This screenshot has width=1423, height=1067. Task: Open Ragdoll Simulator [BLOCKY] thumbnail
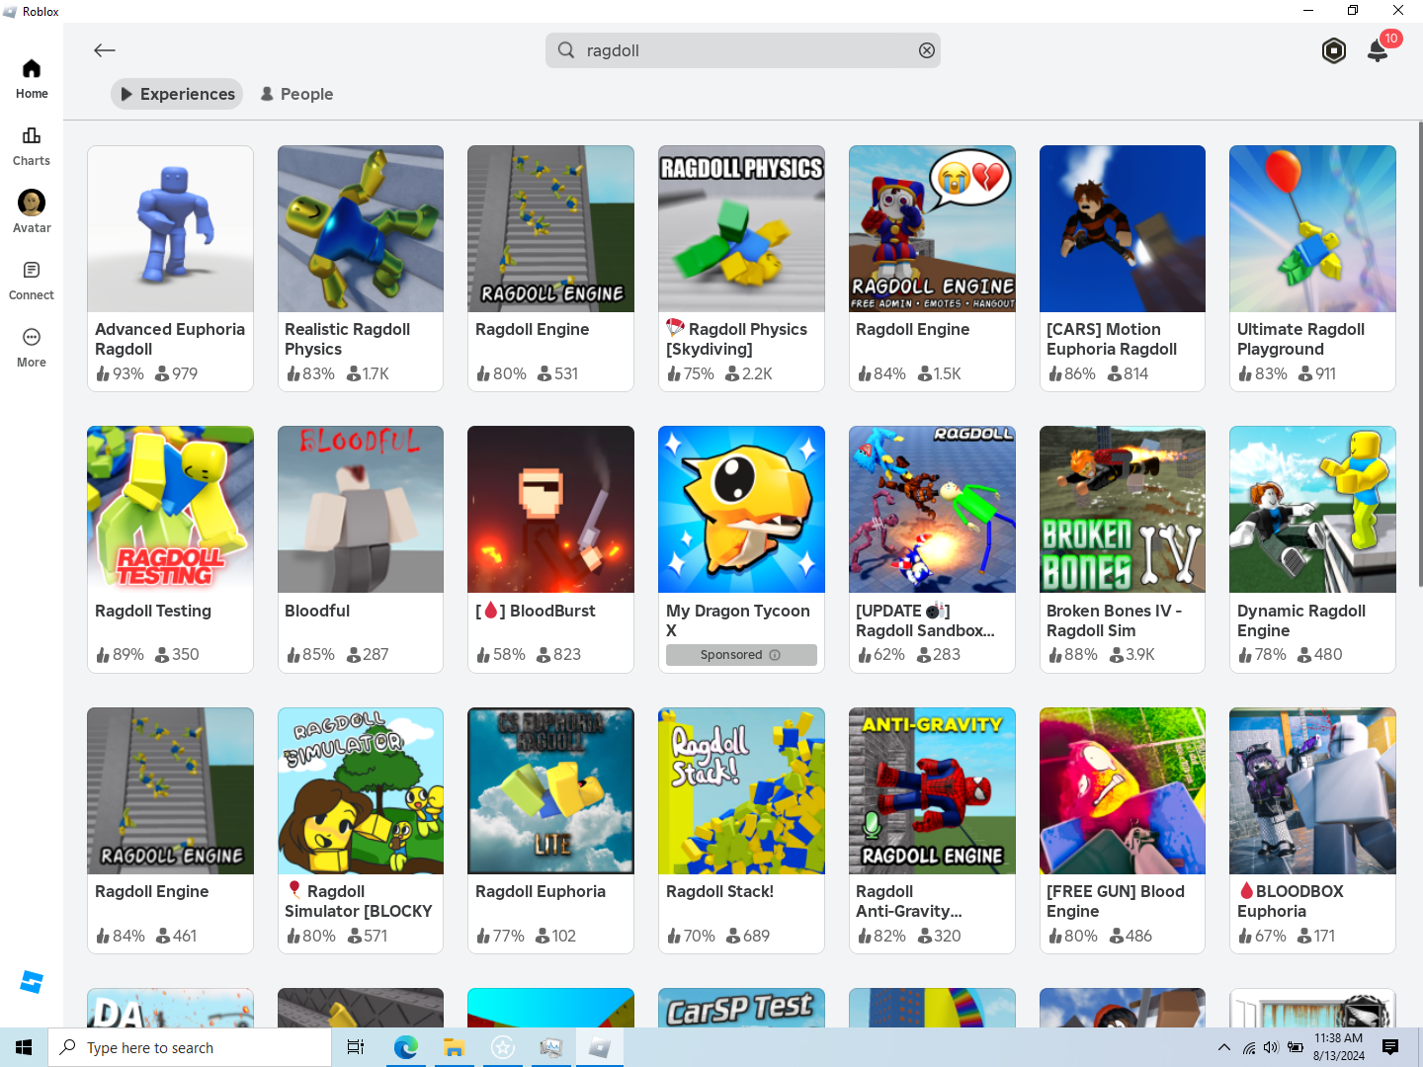pos(361,790)
